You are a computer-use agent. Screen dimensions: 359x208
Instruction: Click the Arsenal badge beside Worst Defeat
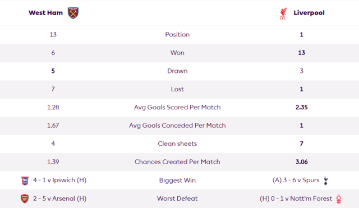coord(25,198)
